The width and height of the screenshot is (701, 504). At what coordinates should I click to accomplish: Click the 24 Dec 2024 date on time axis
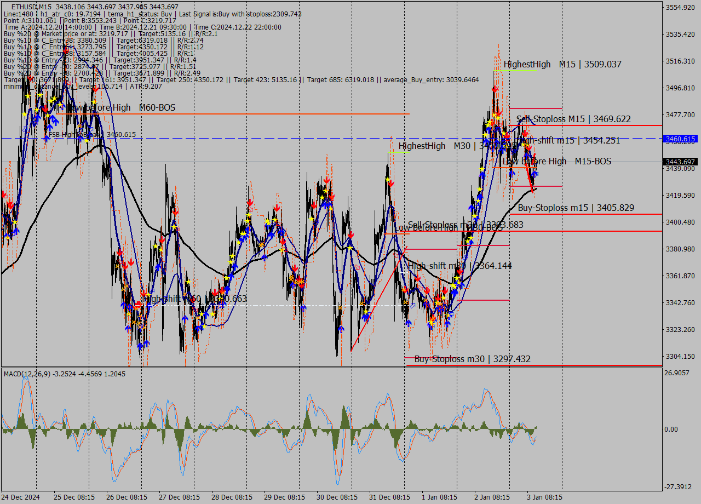pyautogui.click(x=21, y=497)
